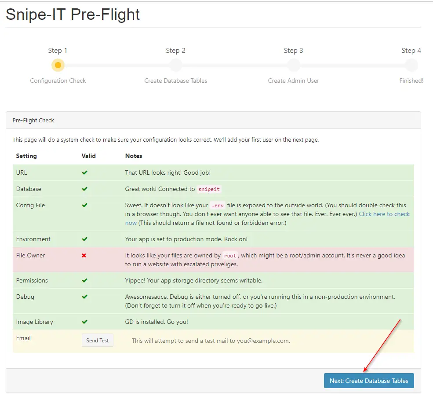Image resolution: width=433 pixels, height=400 pixels.
Task: Select the Step 3 Create Admin User circle
Action: (x=294, y=65)
